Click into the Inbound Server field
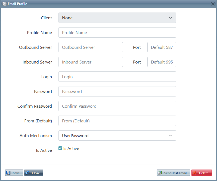Screen dimensions: 217x181 pyautogui.click(x=91, y=62)
